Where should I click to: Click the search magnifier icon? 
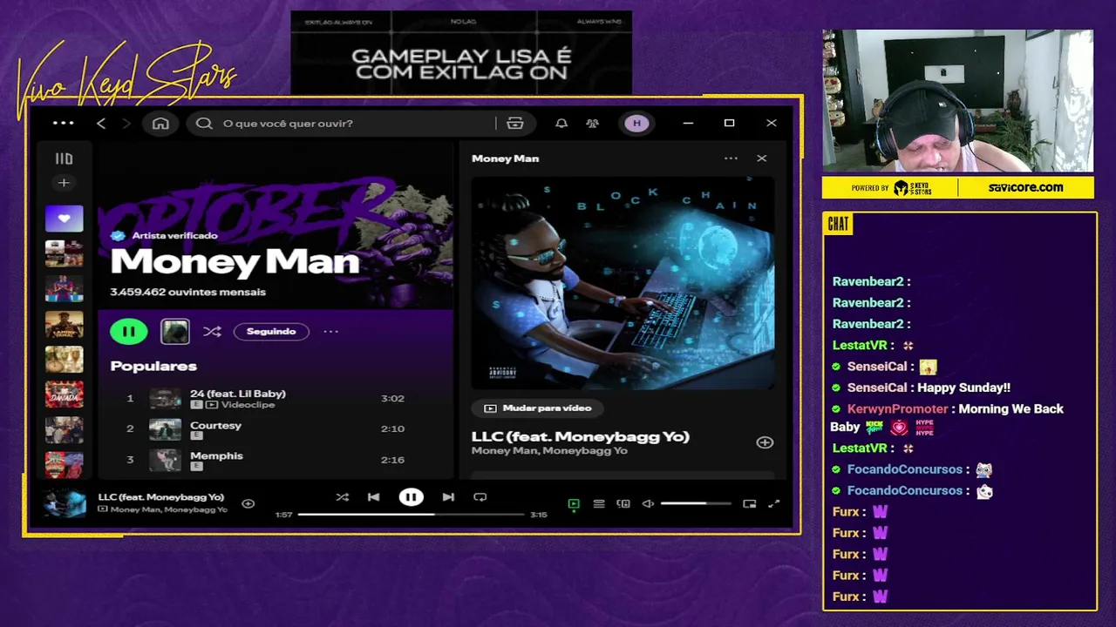pyautogui.click(x=204, y=123)
